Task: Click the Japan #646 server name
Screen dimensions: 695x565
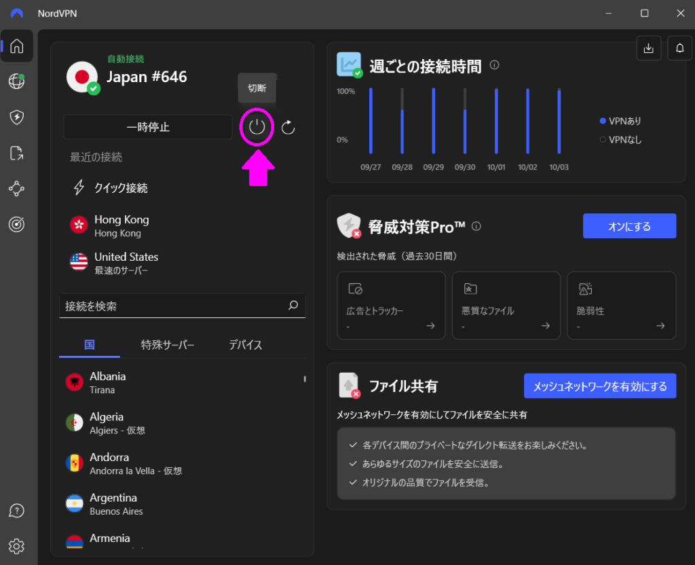Action: 147,77
